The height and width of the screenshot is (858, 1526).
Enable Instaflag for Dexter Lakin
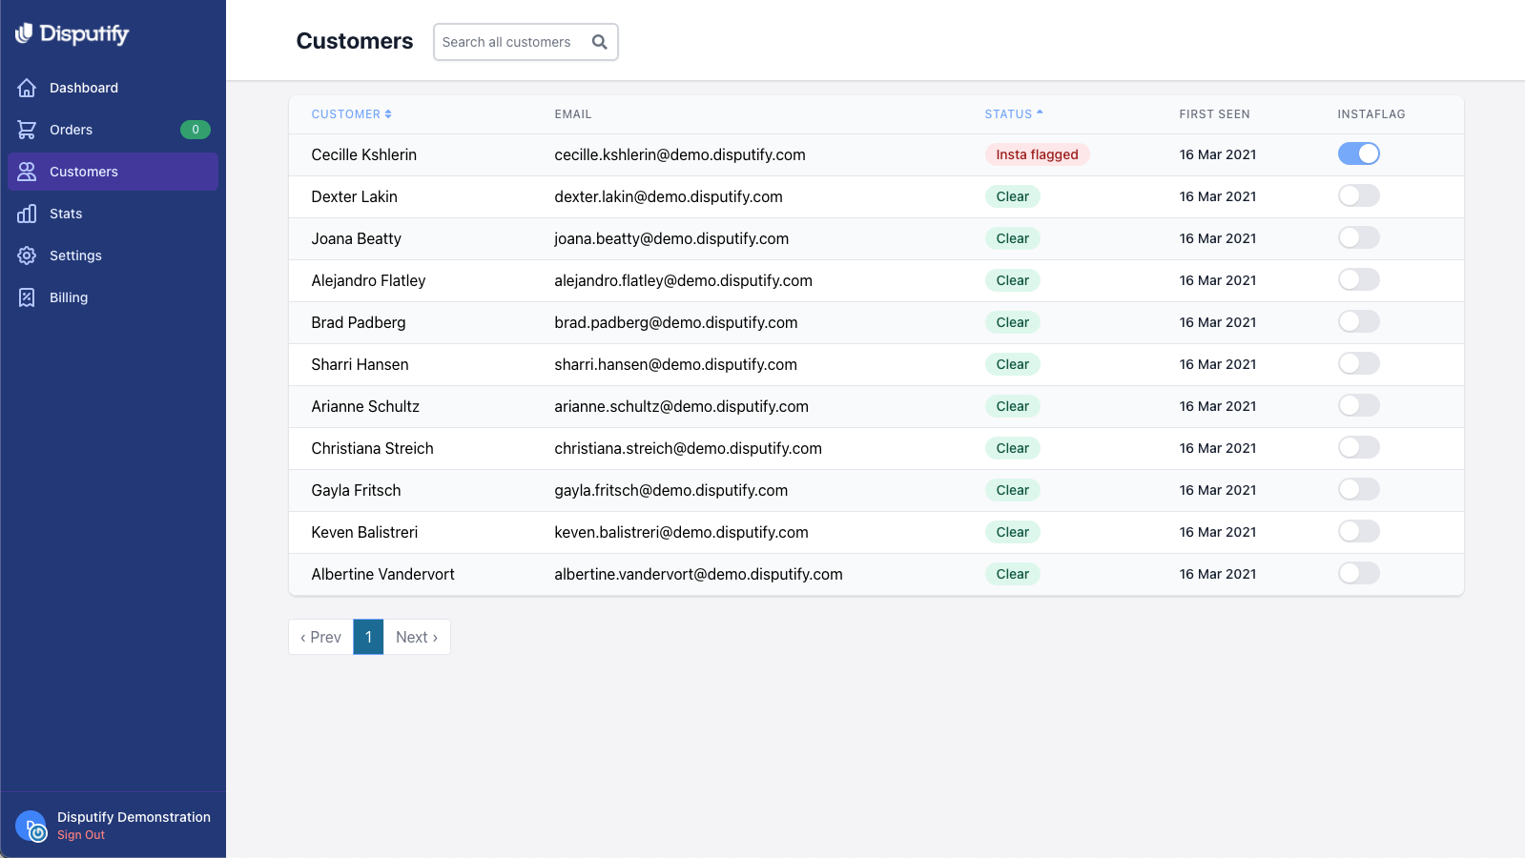click(x=1358, y=195)
